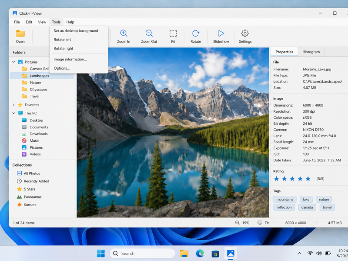The image size is (348, 261).
Task: Open Microsoft Edge from the taskbar
Action: pyautogui.click(x=200, y=253)
